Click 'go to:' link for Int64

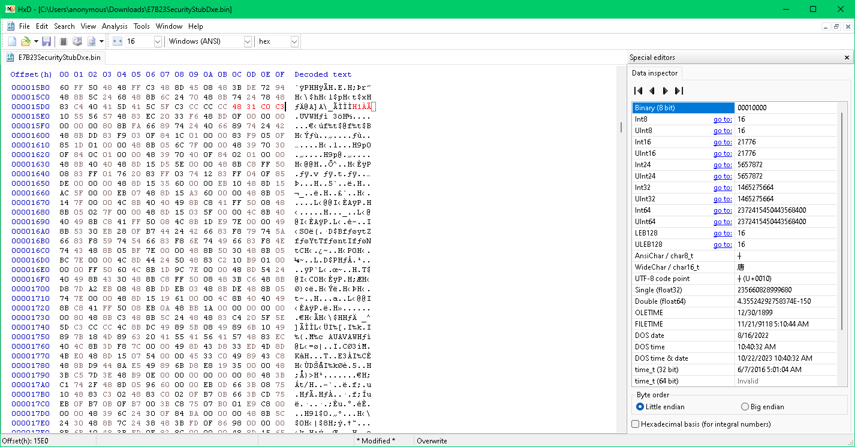(722, 210)
